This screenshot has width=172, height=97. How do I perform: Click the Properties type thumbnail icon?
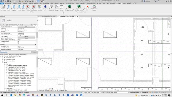tap(3, 20)
